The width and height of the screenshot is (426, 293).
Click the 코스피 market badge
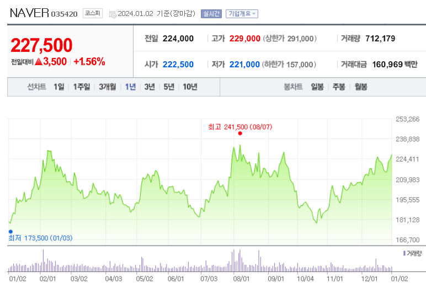93,13
